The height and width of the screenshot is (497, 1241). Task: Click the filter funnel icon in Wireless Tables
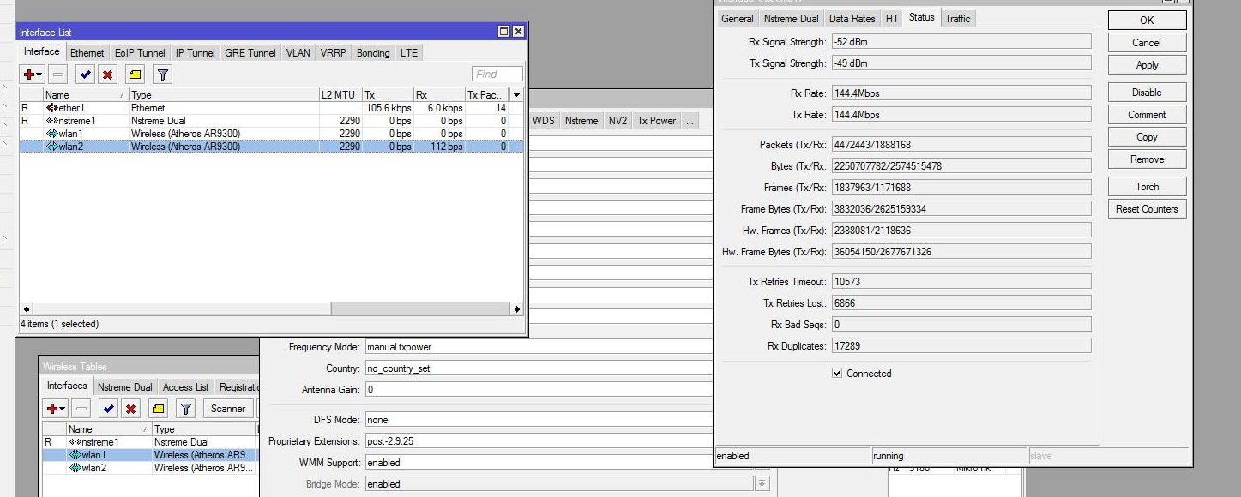click(x=186, y=409)
